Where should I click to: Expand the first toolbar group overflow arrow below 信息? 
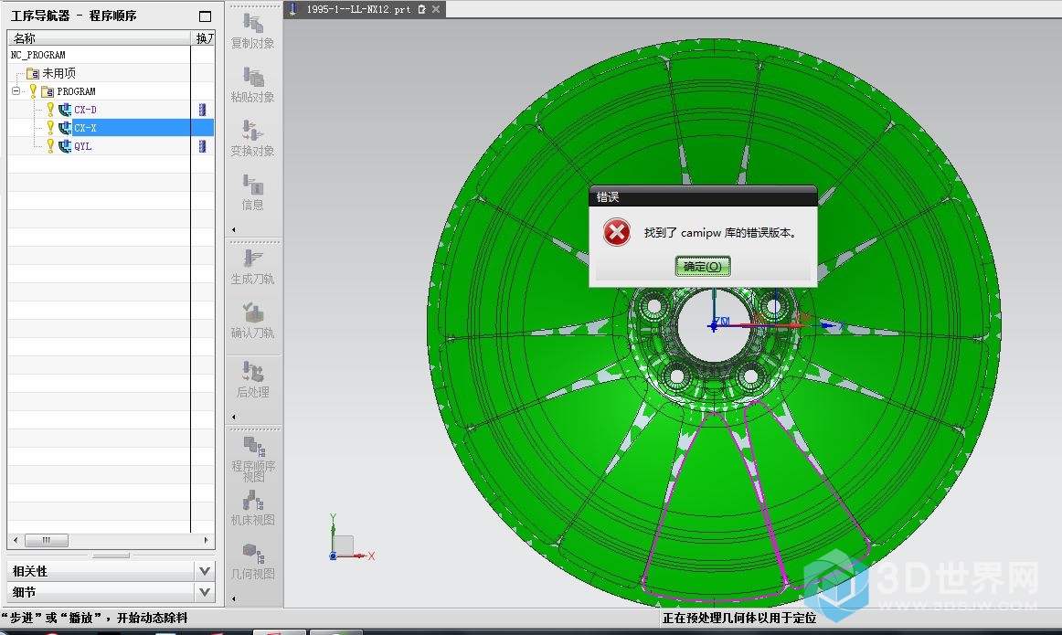click(x=234, y=229)
